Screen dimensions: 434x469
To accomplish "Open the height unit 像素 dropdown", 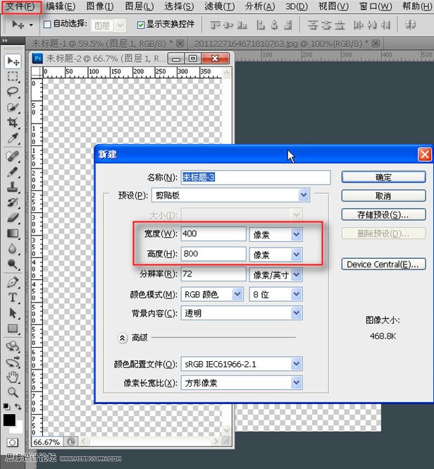I will (x=296, y=254).
